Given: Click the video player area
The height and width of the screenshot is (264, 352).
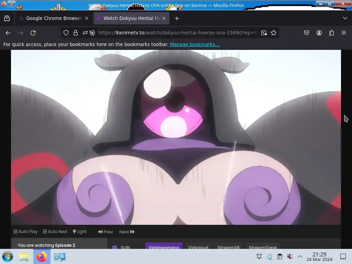Looking at the screenshot, I should coord(176,137).
